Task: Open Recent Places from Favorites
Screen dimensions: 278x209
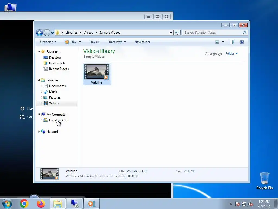Action: pyautogui.click(x=59, y=69)
